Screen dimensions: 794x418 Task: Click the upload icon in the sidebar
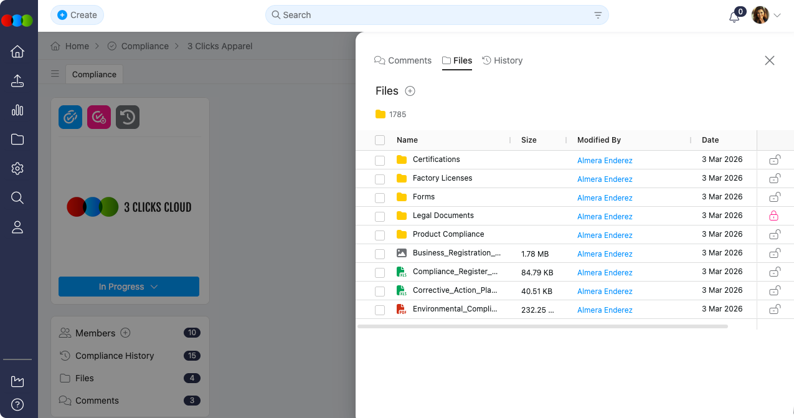[17, 80]
